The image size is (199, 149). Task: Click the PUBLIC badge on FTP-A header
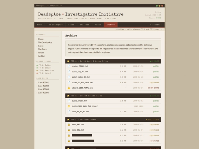tap(154, 61)
